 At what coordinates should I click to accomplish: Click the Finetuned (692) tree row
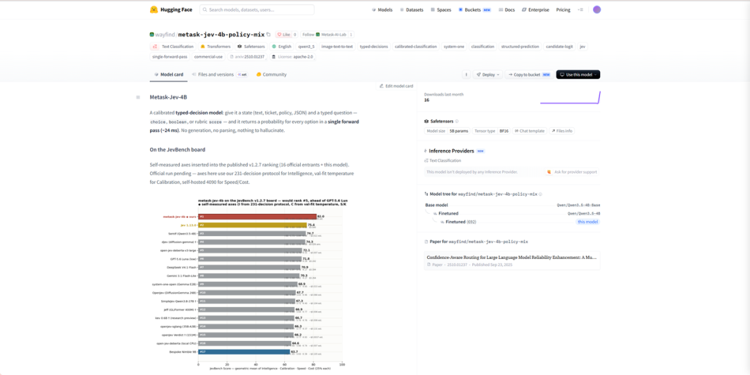click(x=461, y=222)
